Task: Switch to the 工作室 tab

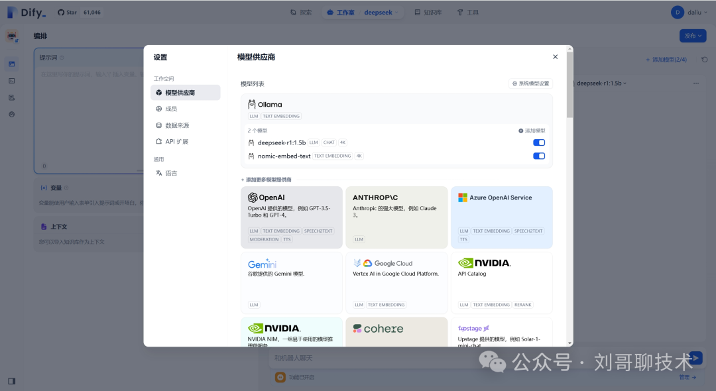Action: point(341,13)
